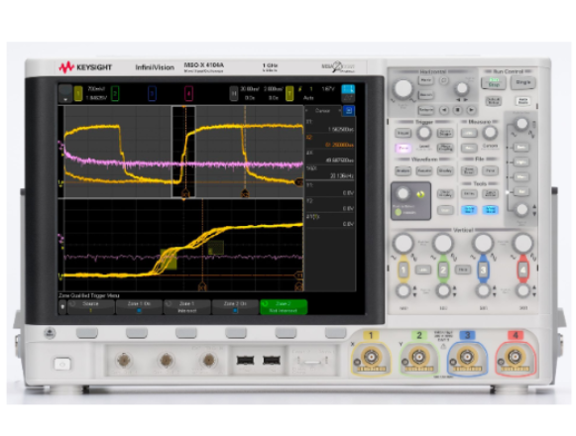The height and width of the screenshot is (436, 576).
Task: Hit the round Search key in Horizontal section
Action: click(x=444, y=81)
